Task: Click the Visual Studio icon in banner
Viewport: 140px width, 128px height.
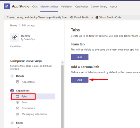Action: [x=71, y=17]
